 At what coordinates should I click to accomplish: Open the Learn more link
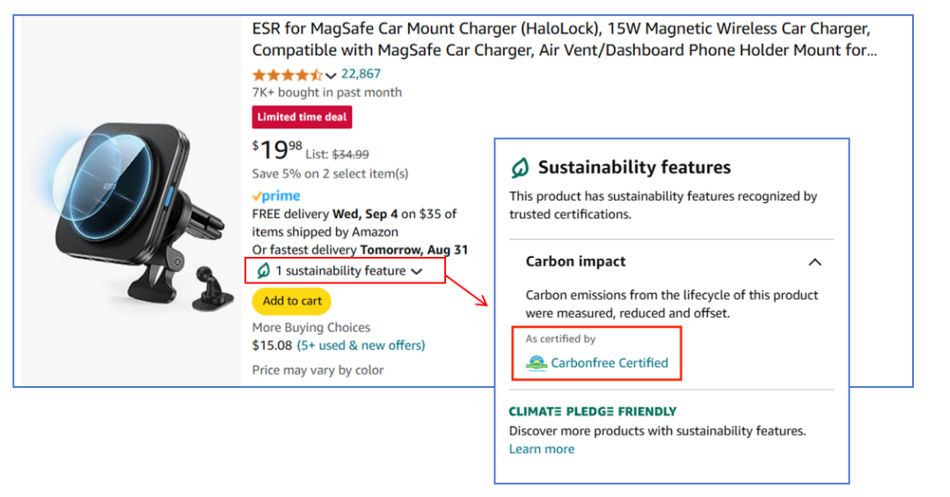[541, 449]
